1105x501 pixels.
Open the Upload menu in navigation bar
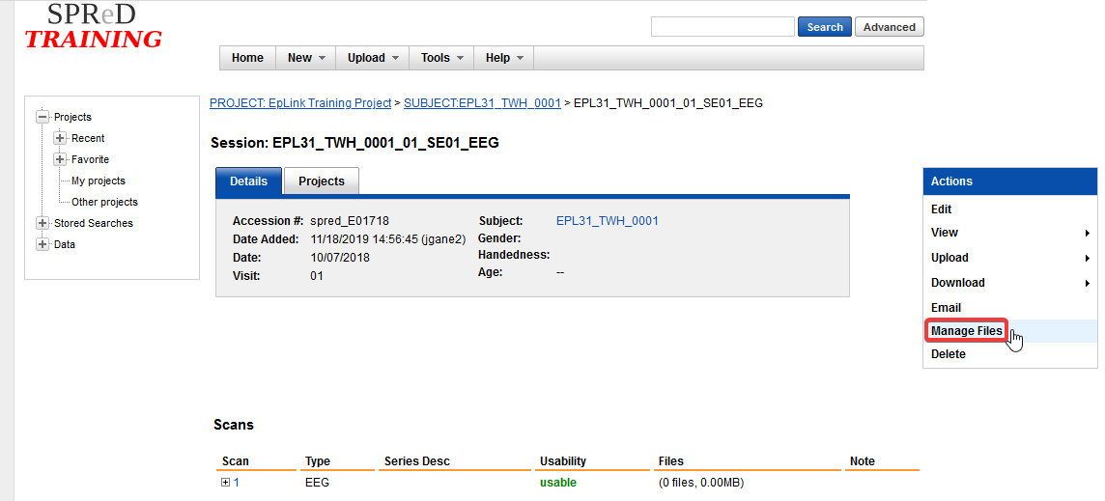coord(373,58)
